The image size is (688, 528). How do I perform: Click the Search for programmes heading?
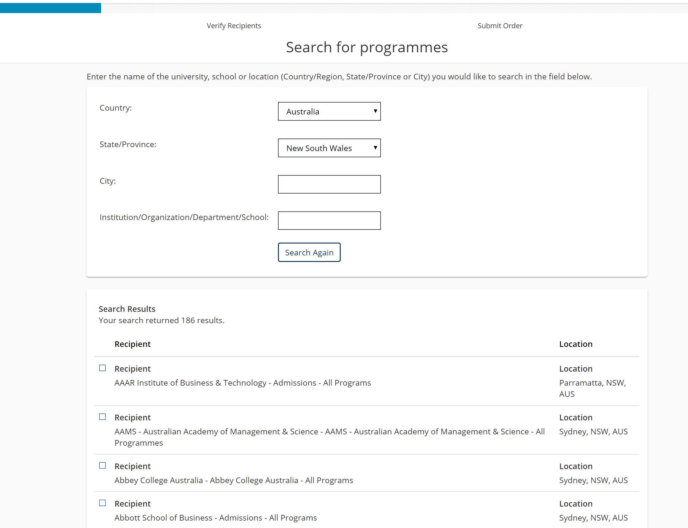367,48
